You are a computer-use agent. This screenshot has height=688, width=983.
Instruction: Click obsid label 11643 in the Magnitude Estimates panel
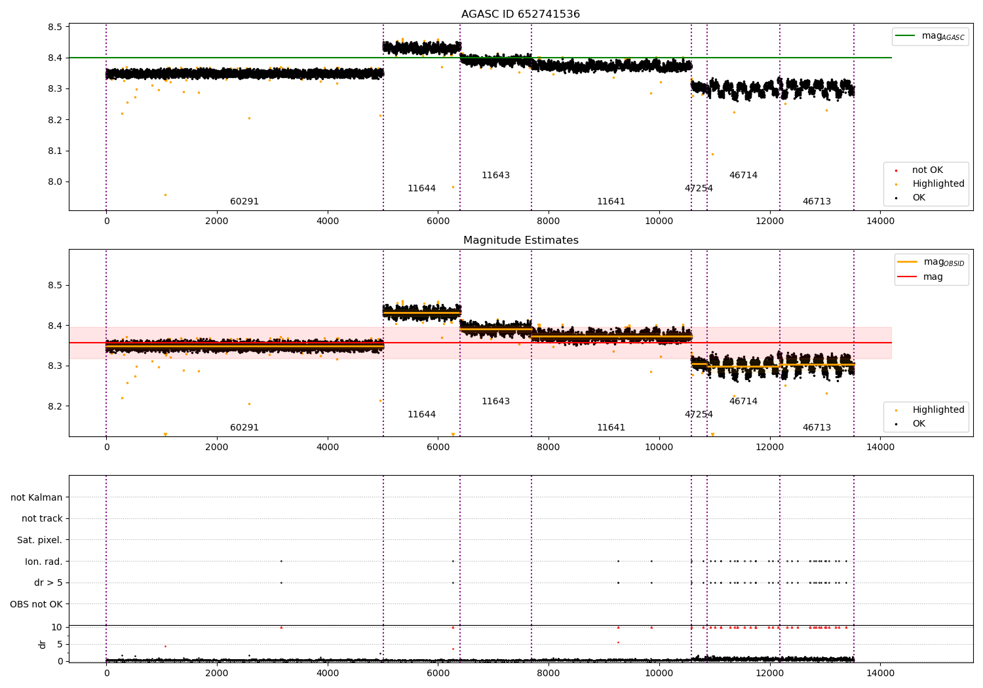495,402
